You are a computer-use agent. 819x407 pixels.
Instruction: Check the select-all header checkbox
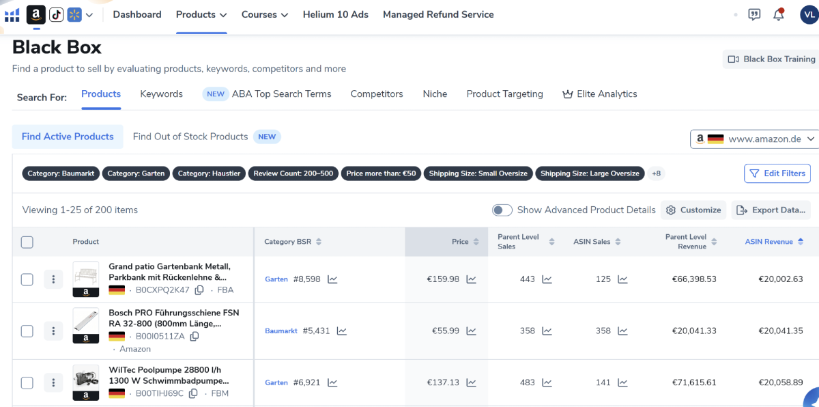coord(27,242)
